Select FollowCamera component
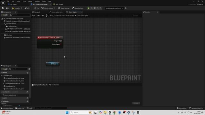 tap(13, 26)
